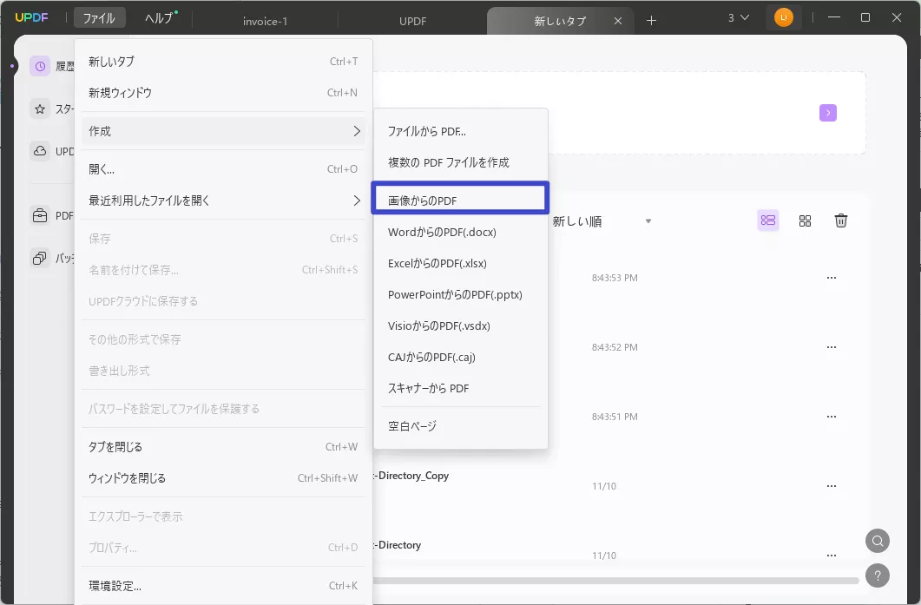Open the PDF tools briefcase icon
The image size is (921, 605).
pyautogui.click(x=40, y=215)
